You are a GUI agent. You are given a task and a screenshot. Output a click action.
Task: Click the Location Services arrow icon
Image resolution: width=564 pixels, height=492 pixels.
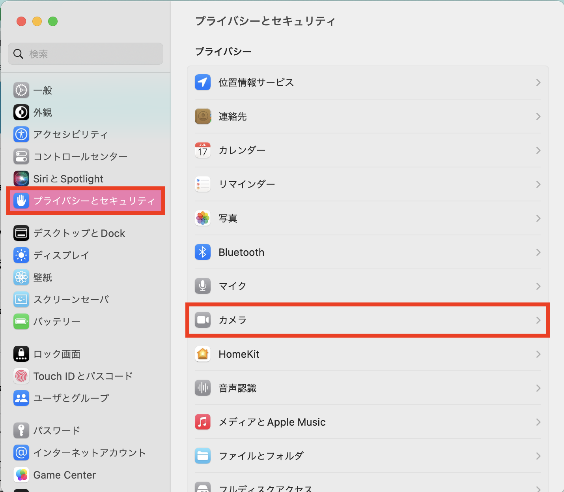[203, 83]
